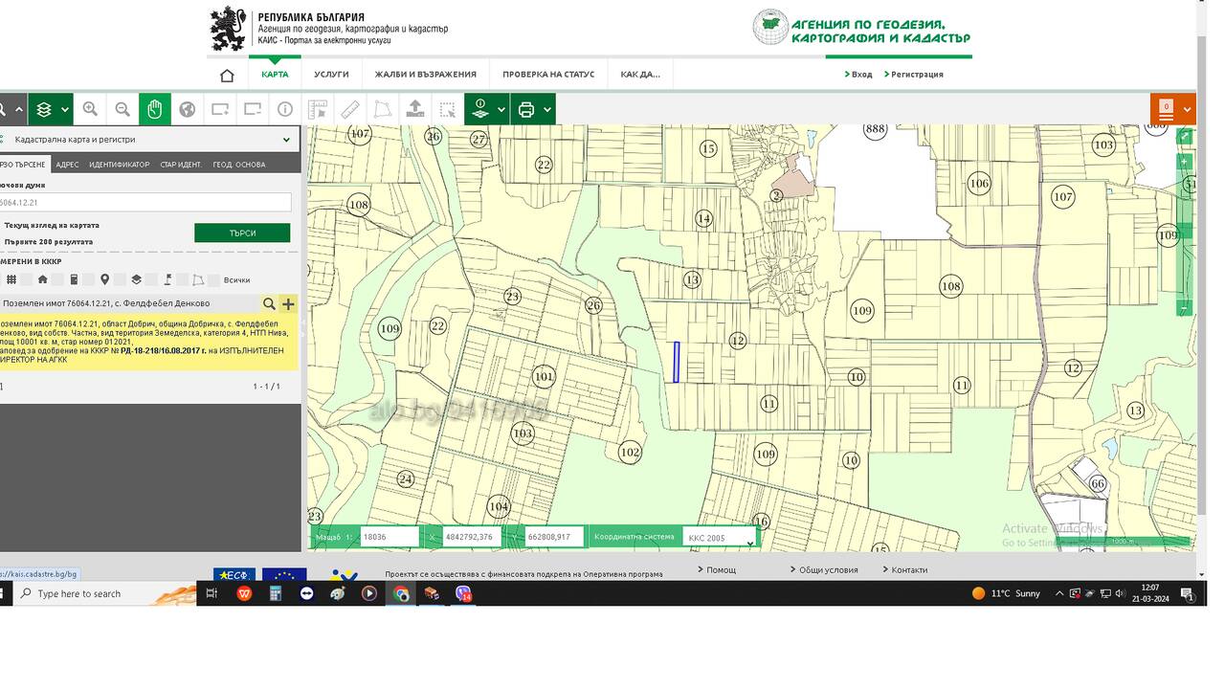1225x689 pixels.
Task: Select the rectangle selection tool
Action: (448, 109)
